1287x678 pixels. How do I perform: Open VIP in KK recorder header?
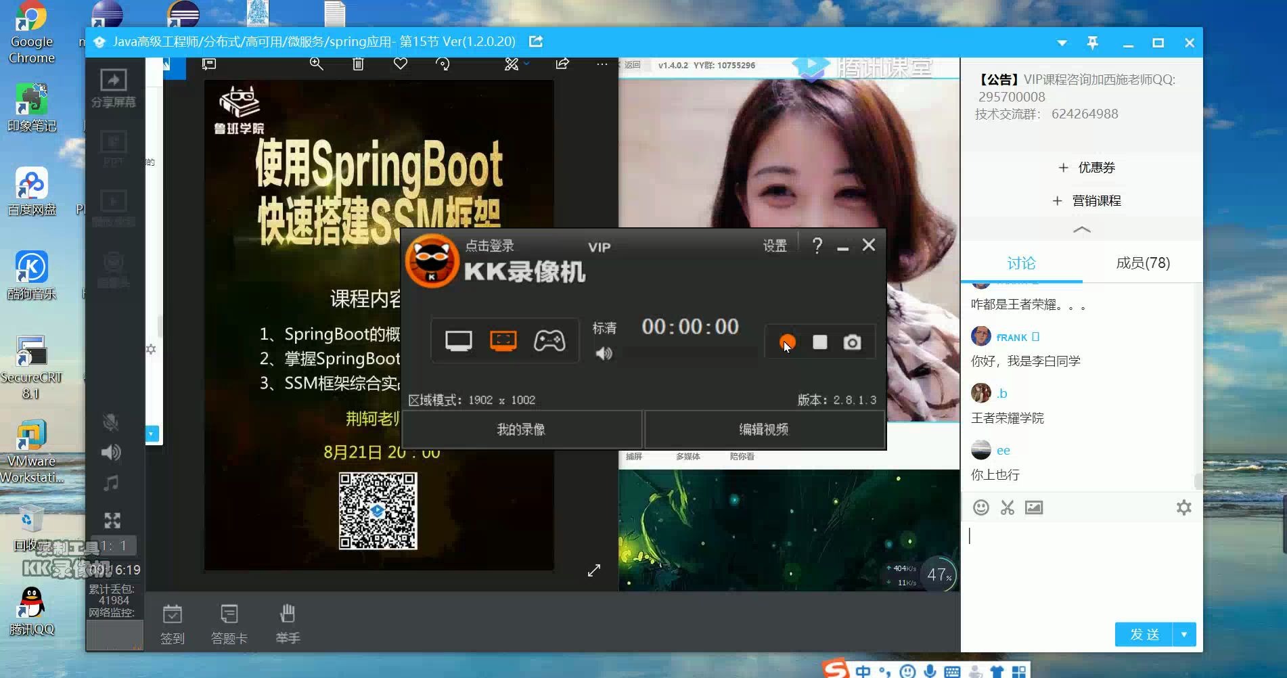[x=600, y=247]
